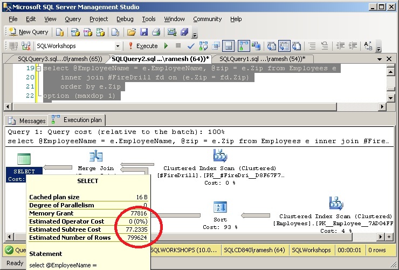Expand the SQL editor toolbar overflow options
Viewport: 399px width, 270px height.
379,49
